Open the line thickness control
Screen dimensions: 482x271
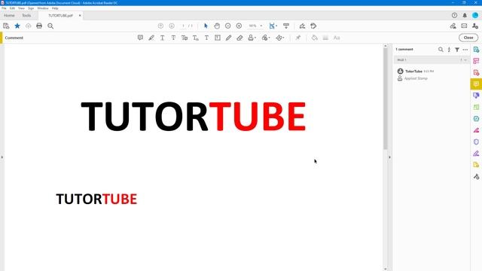(x=325, y=38)
